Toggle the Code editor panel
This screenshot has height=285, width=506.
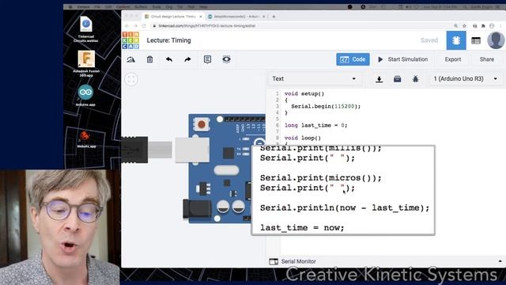point(353,59)
